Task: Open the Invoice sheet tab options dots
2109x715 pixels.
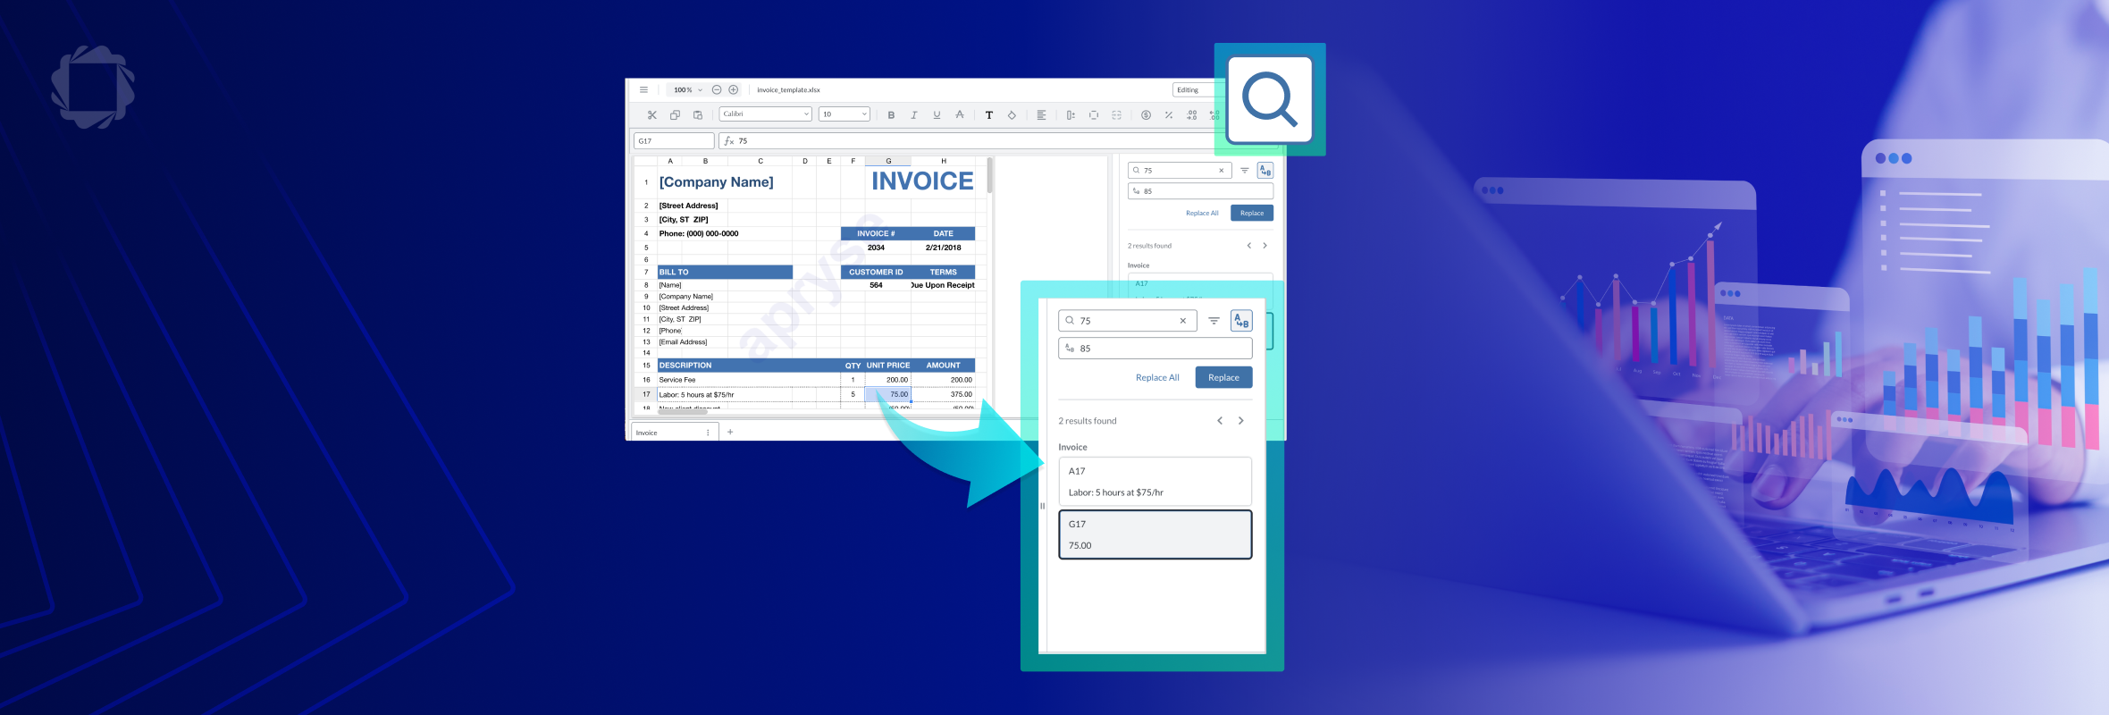Action: tap(708, 433)
